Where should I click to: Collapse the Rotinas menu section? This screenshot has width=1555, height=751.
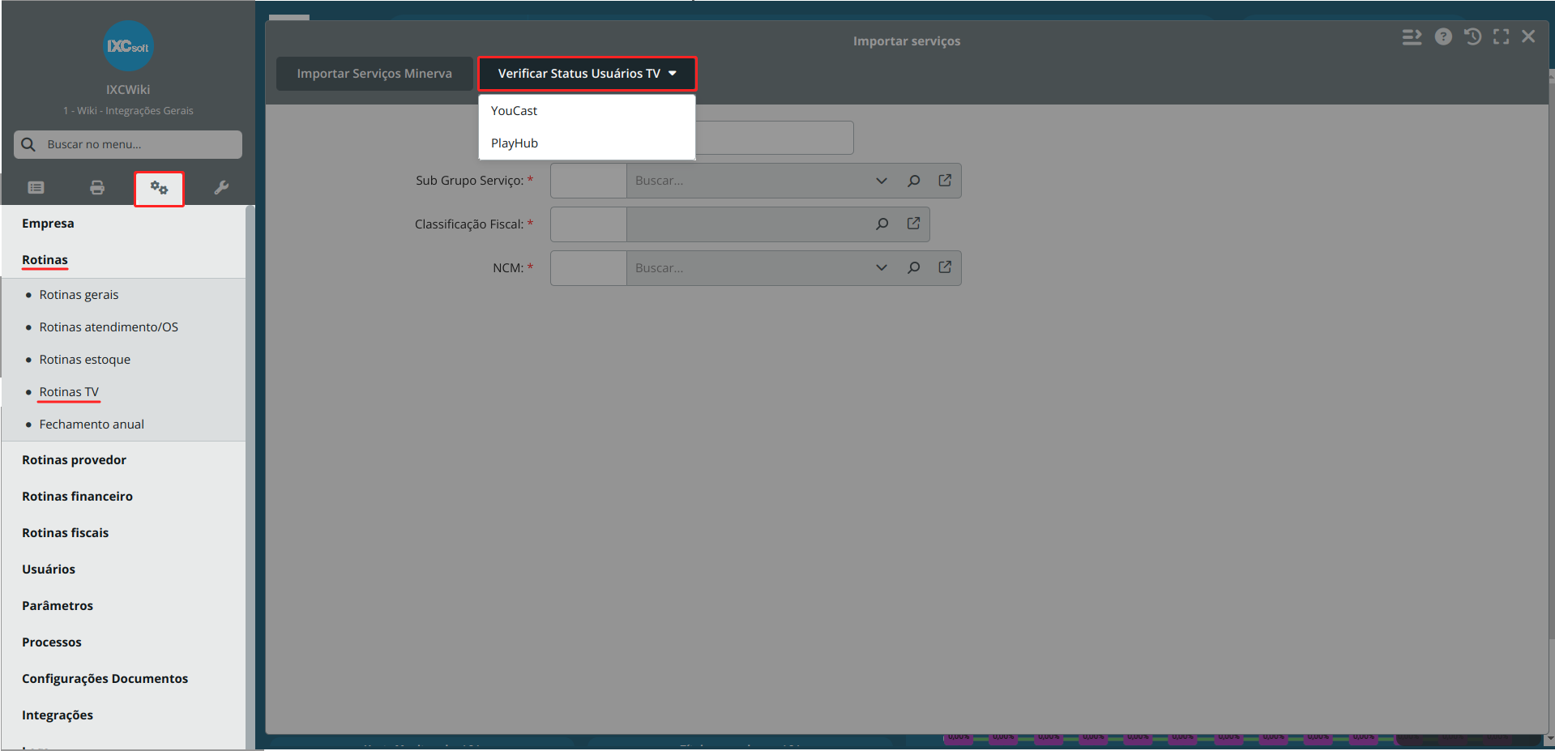point(45,260)
